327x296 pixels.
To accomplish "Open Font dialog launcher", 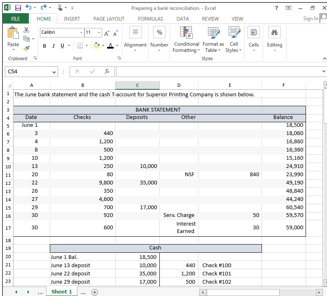I will click(x=119, y=58).
